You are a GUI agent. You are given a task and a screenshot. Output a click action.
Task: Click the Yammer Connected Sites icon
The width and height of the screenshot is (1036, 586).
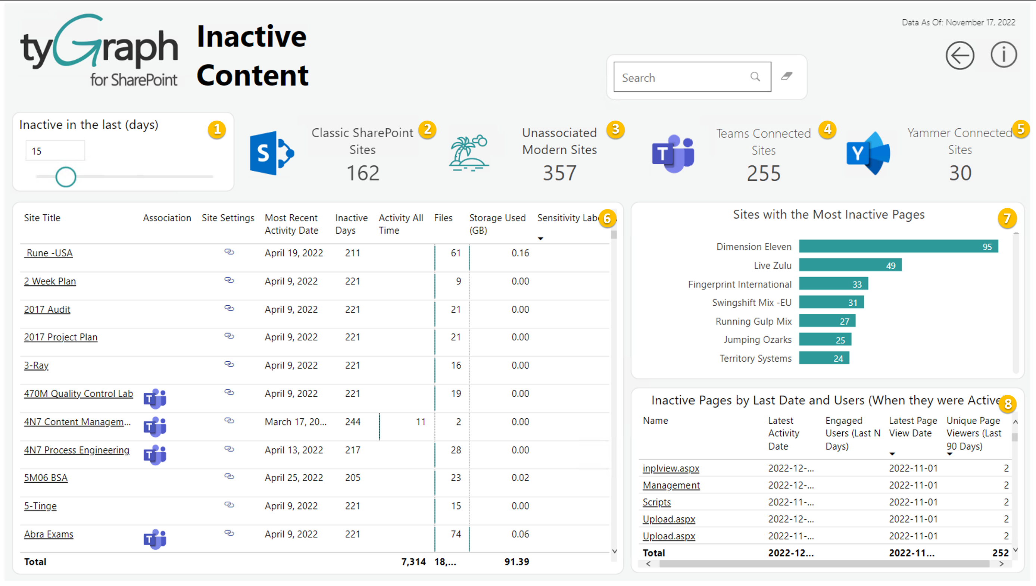point(868,153)
